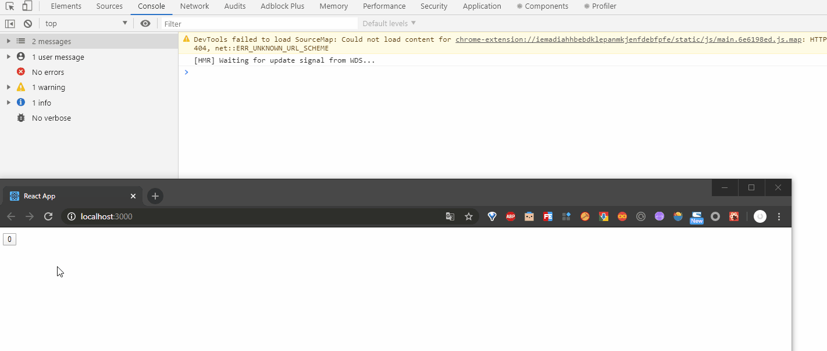View site information icon in address bar
The image size is (827, 351).
tap(72, 216)
